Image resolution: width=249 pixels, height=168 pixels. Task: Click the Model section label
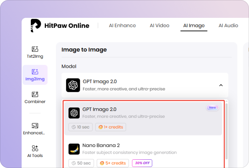point(69,66)
